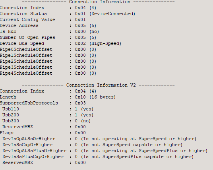Click the Flags 0x00 line

pos(43,133)
